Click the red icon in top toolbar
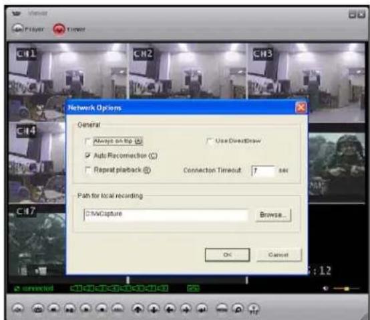This screenshot has height=320, width=370. point(59,29)
